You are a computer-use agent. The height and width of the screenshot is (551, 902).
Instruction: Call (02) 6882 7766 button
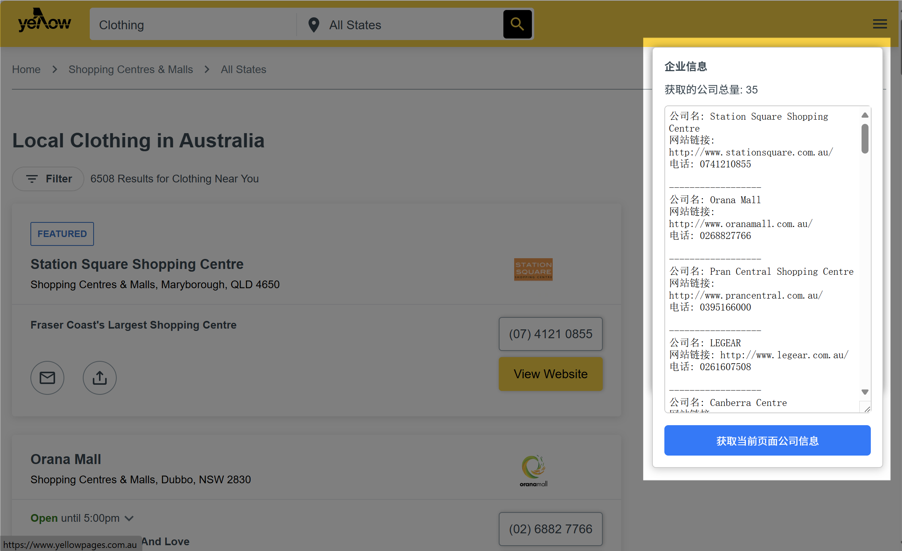coord(551,529)
